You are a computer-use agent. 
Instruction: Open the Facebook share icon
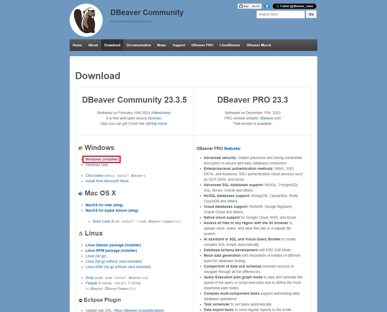[x=267, y=6]
